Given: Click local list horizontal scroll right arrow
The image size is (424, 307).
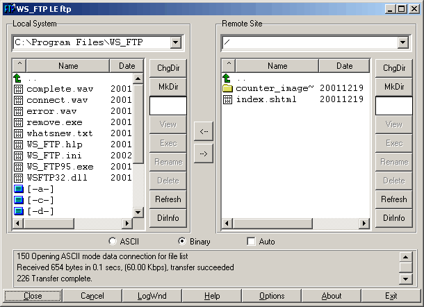Looking at the screenshot, I should [127, 223].
